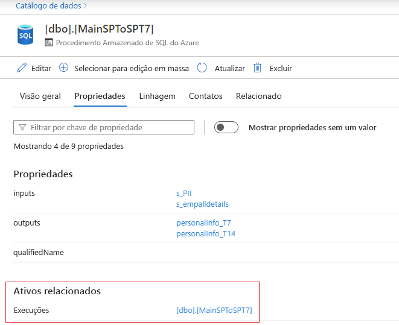Click the Propriedades section heading

pos(43,174)
